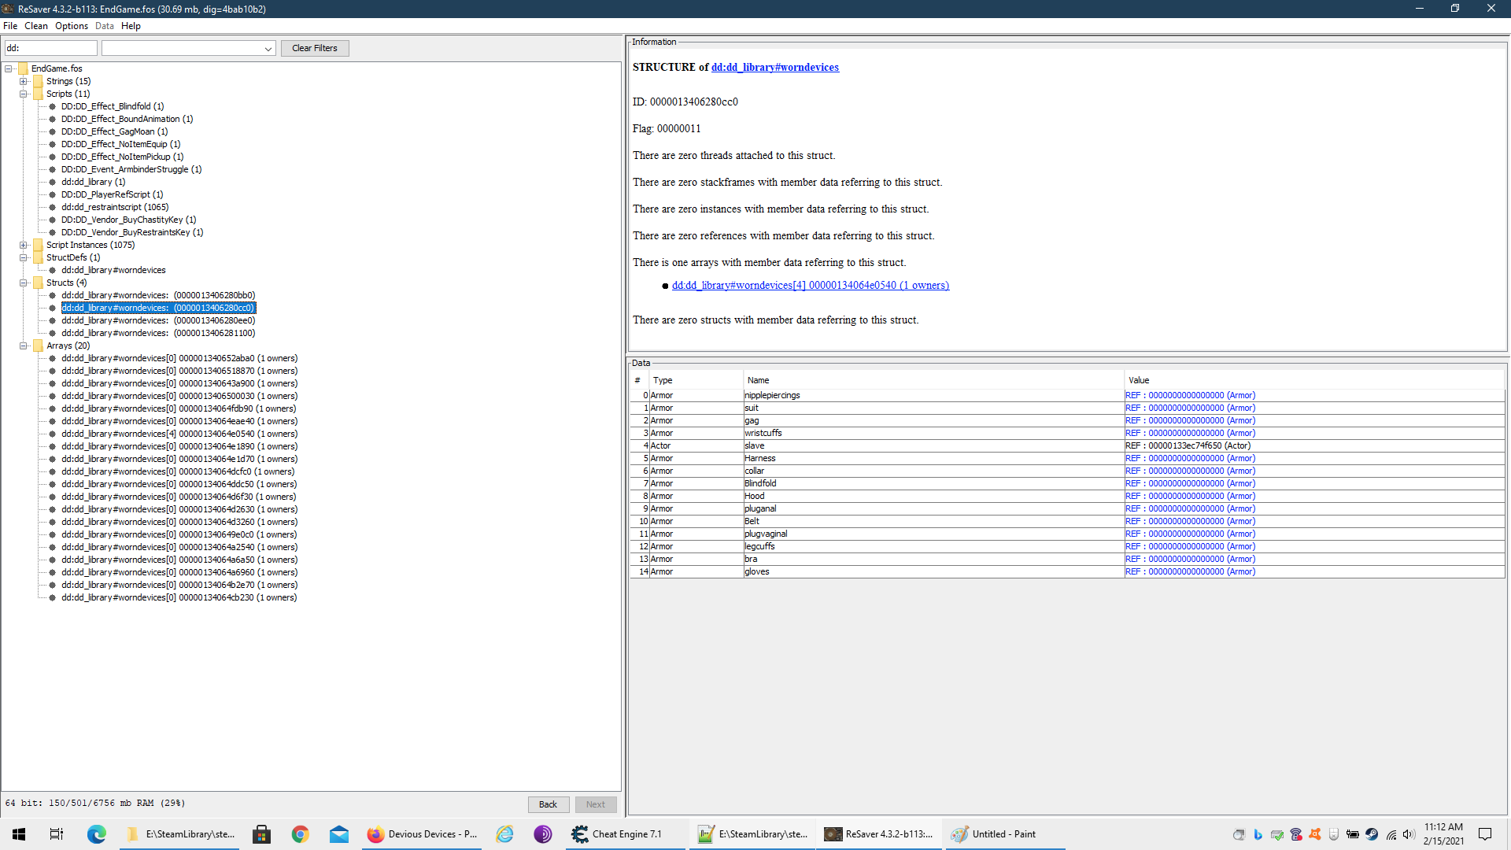Viewport: 1511px width, 850px height.
Task: Open the notification center icon
Action: pyautogui.click(x=1485, y=834)
